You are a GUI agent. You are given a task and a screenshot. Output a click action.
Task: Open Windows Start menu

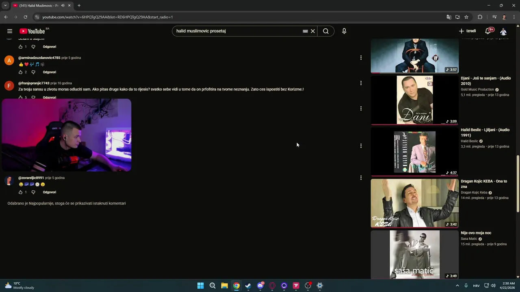point(200,286)
